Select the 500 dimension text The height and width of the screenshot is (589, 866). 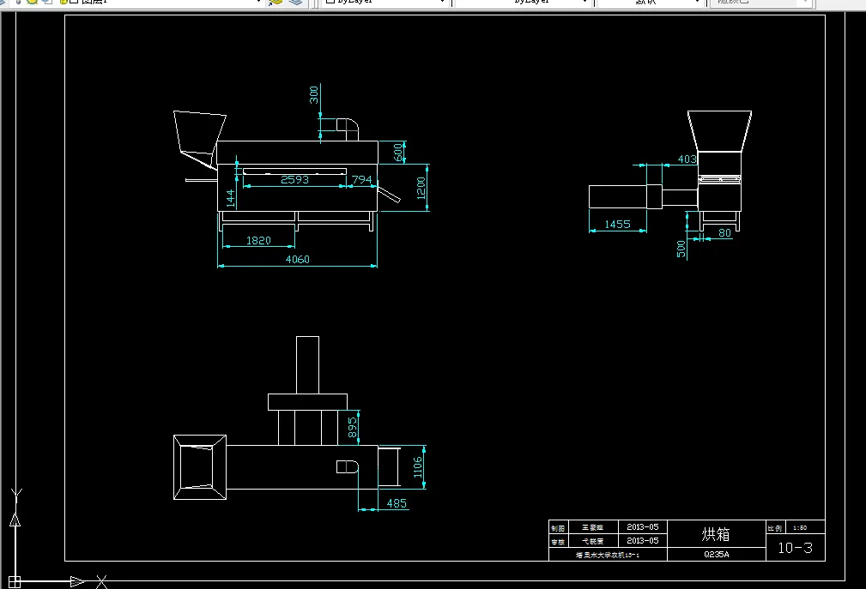(681, 249)
